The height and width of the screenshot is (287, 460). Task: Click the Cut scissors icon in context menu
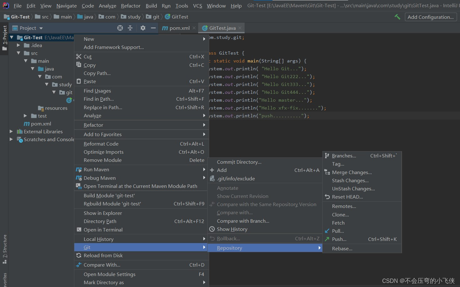(79, 56)
